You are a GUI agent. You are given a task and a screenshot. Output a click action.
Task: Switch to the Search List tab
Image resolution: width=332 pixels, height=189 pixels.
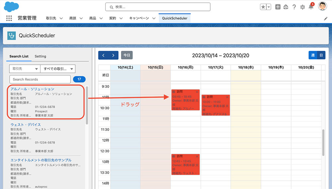[x=19, y=56]
